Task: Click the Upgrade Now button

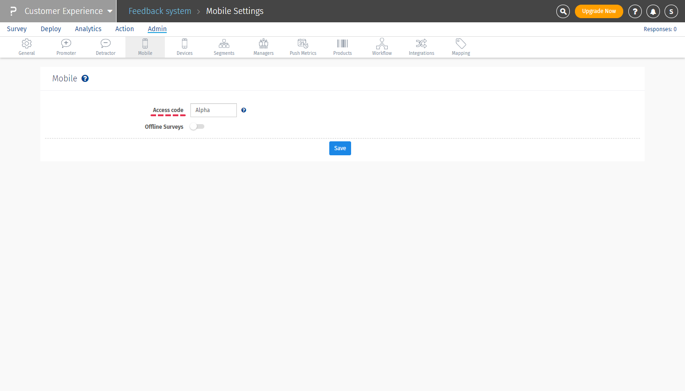Action: pos(599,11)
